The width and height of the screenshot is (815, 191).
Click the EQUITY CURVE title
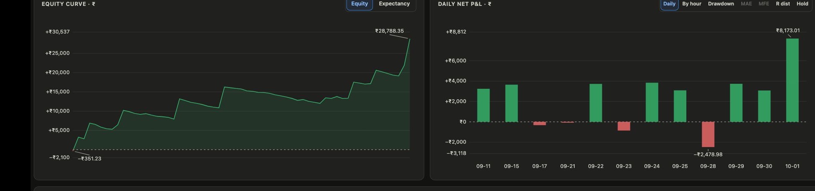(68, 4)
